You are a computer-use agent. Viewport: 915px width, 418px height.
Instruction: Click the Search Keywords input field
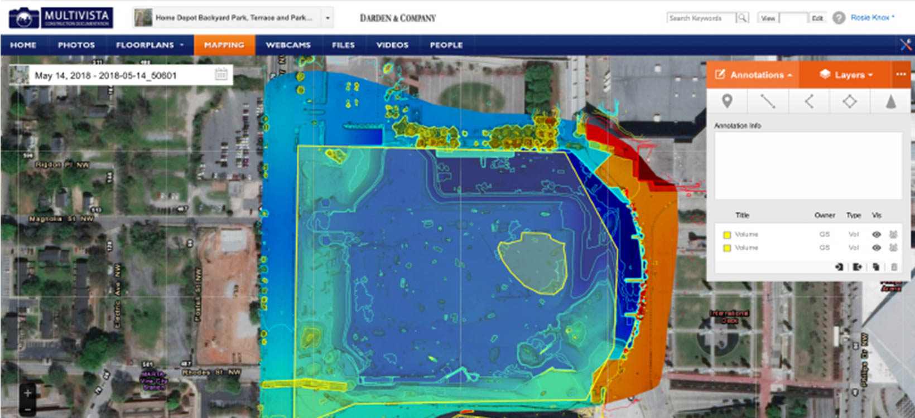[701, 18]
